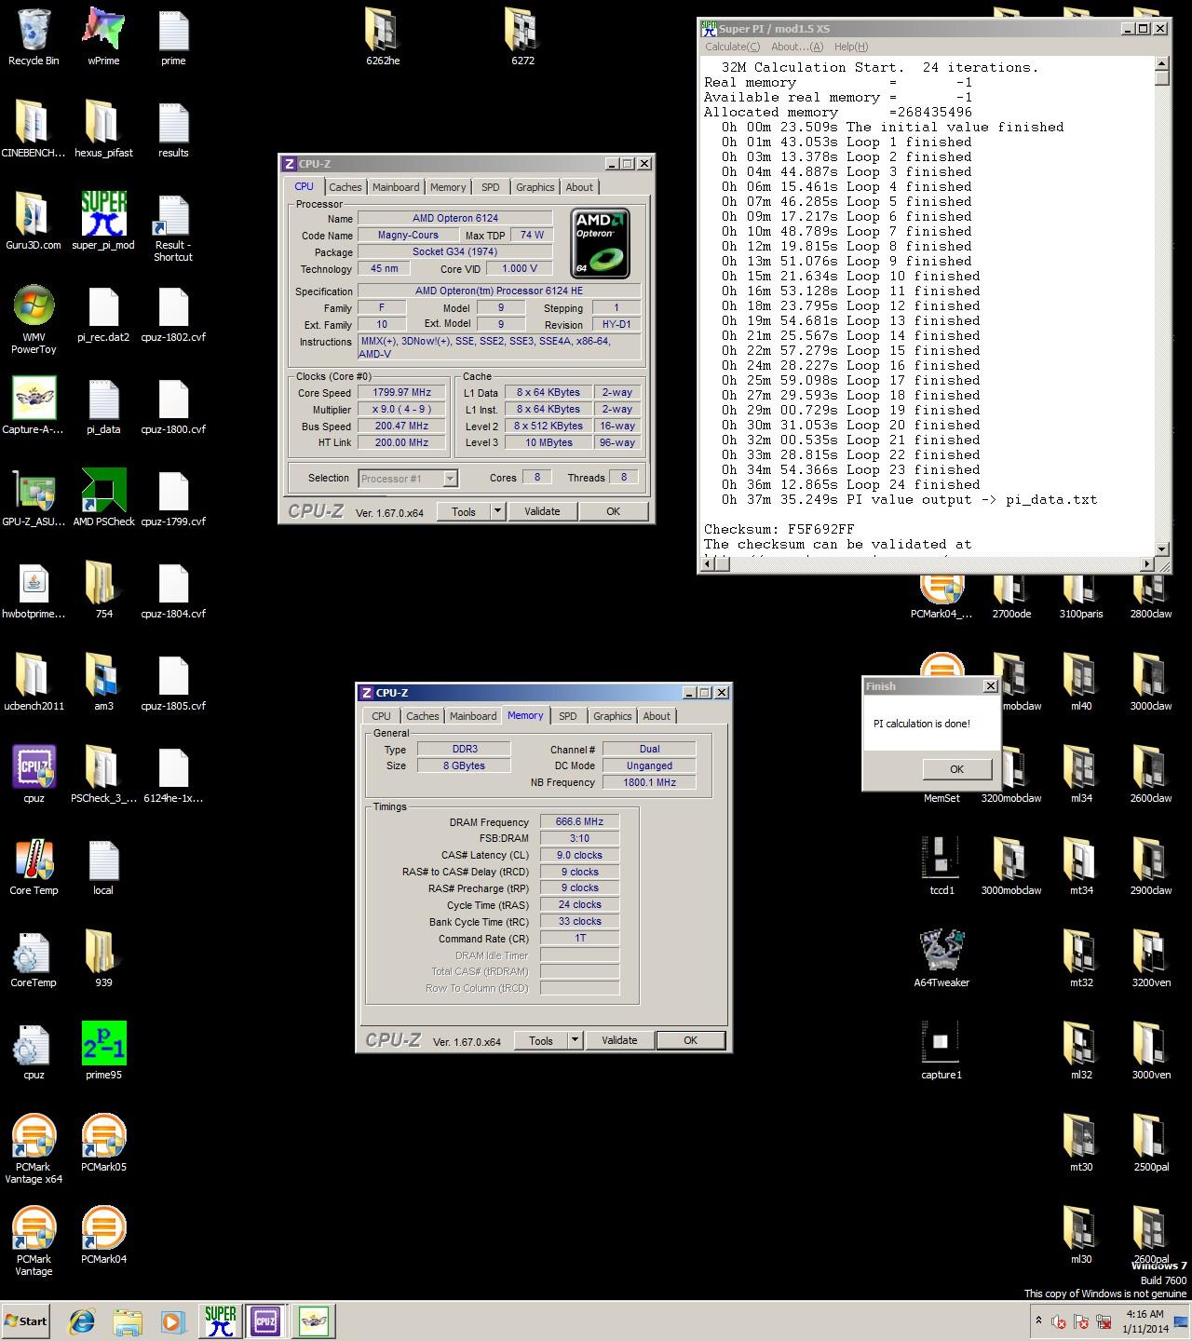Viewport: 1192px width, 1341px height.
Task: Select About tab in CPU-Z Memory window
Action: click(657, 716)
